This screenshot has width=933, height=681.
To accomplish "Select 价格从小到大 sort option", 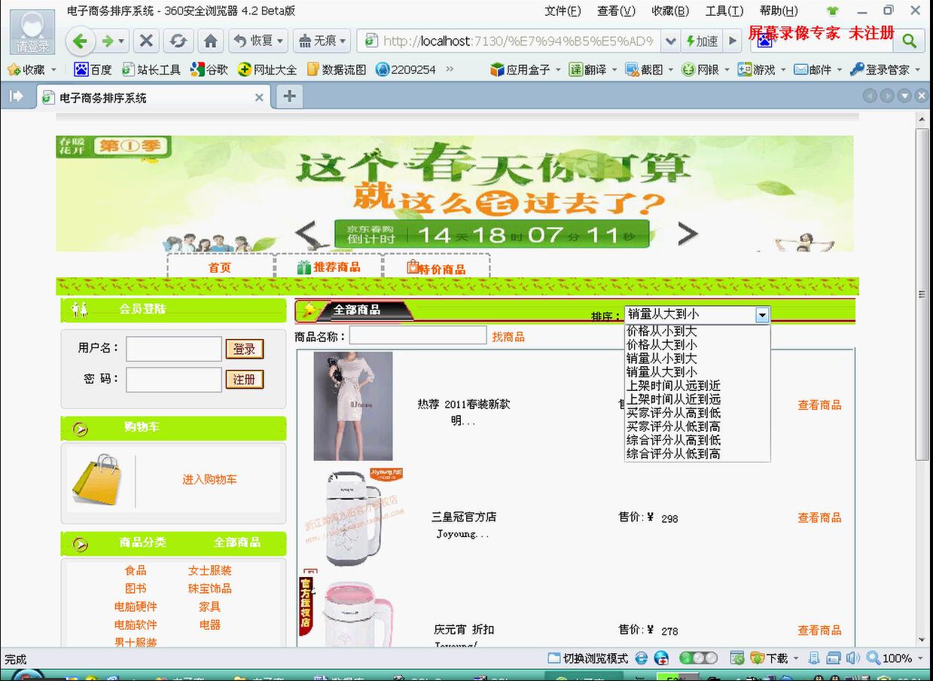I will pos(662,331).
